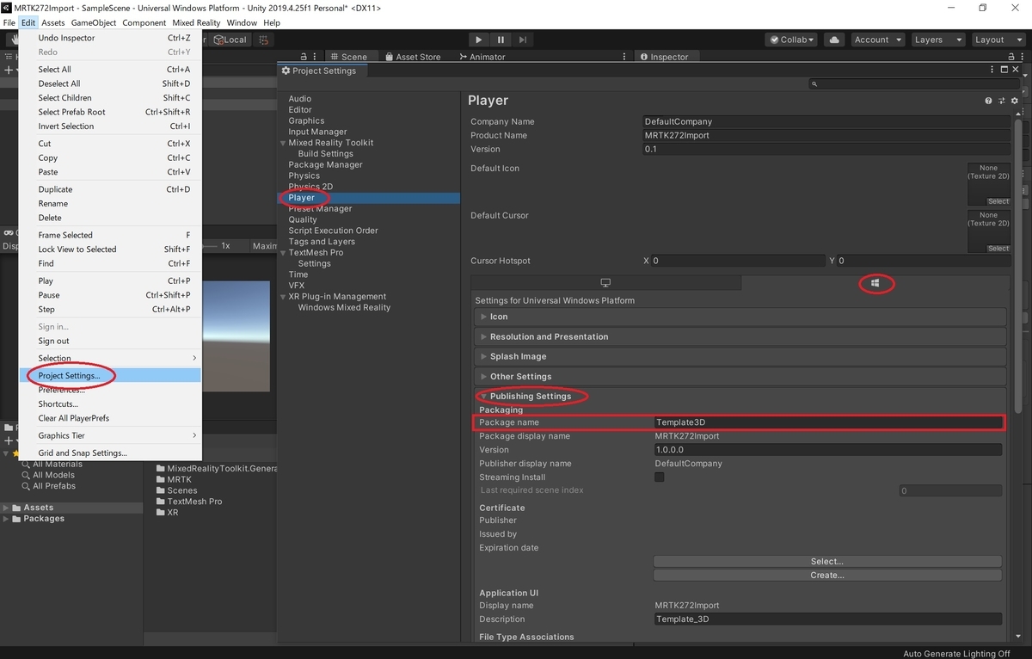Click the Play button in the toolbar
Image resolution: width=1032 pixels, height=659 pixels.
[479, 40]
